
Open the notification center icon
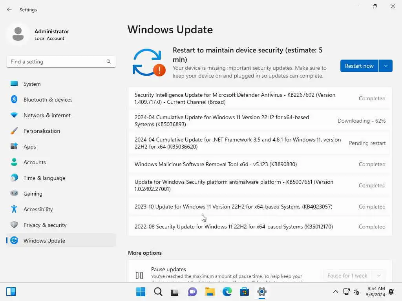(x=391, y=292)
